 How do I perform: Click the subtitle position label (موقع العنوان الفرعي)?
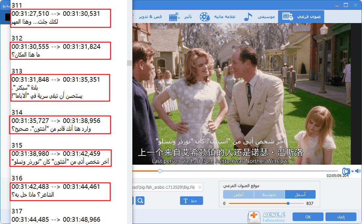tap(241, 186)
